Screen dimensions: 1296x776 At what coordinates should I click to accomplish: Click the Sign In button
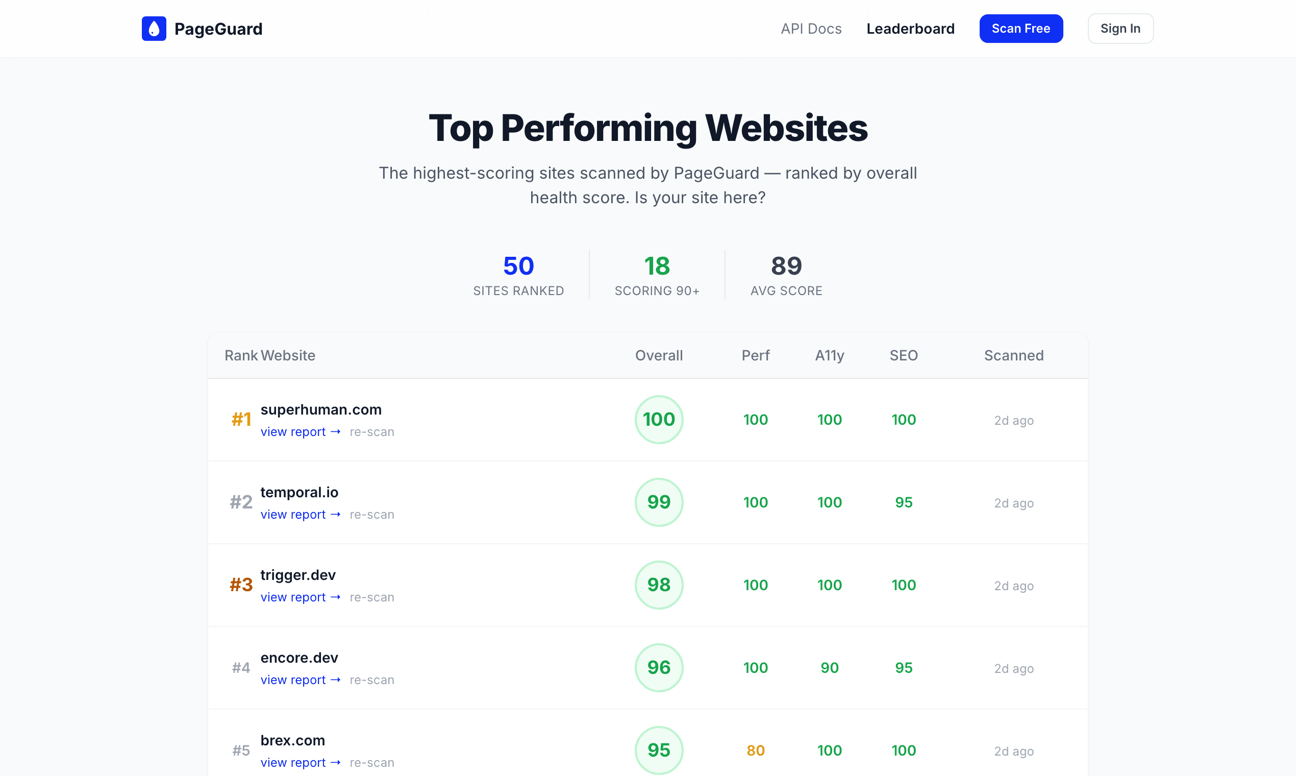pyautogui.click(x=1120, y=28)
